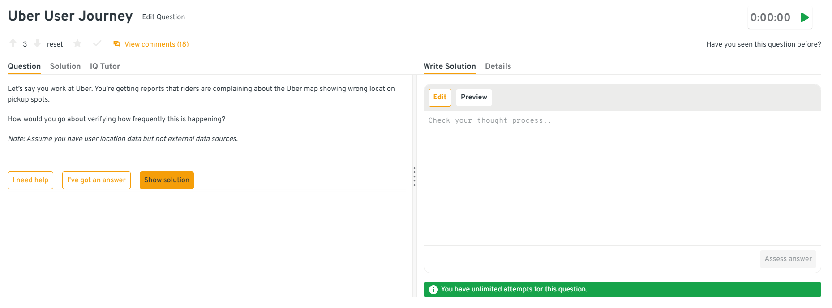
Task: Toggle Preview mode in the editor
Action: [474, 97]
